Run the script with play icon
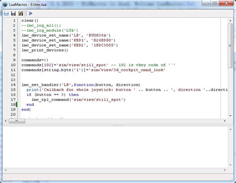 pyautogui.click(x=31, y=13)
